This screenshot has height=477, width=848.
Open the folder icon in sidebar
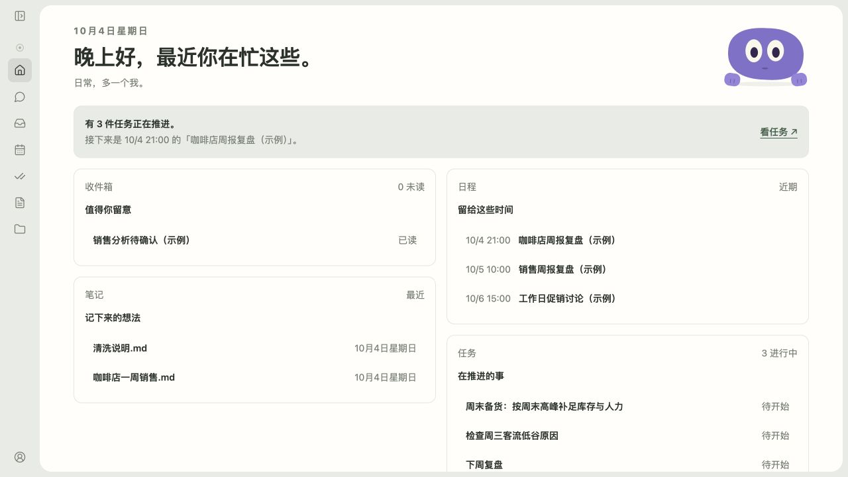pyautogui.click(x=20, y=229)
